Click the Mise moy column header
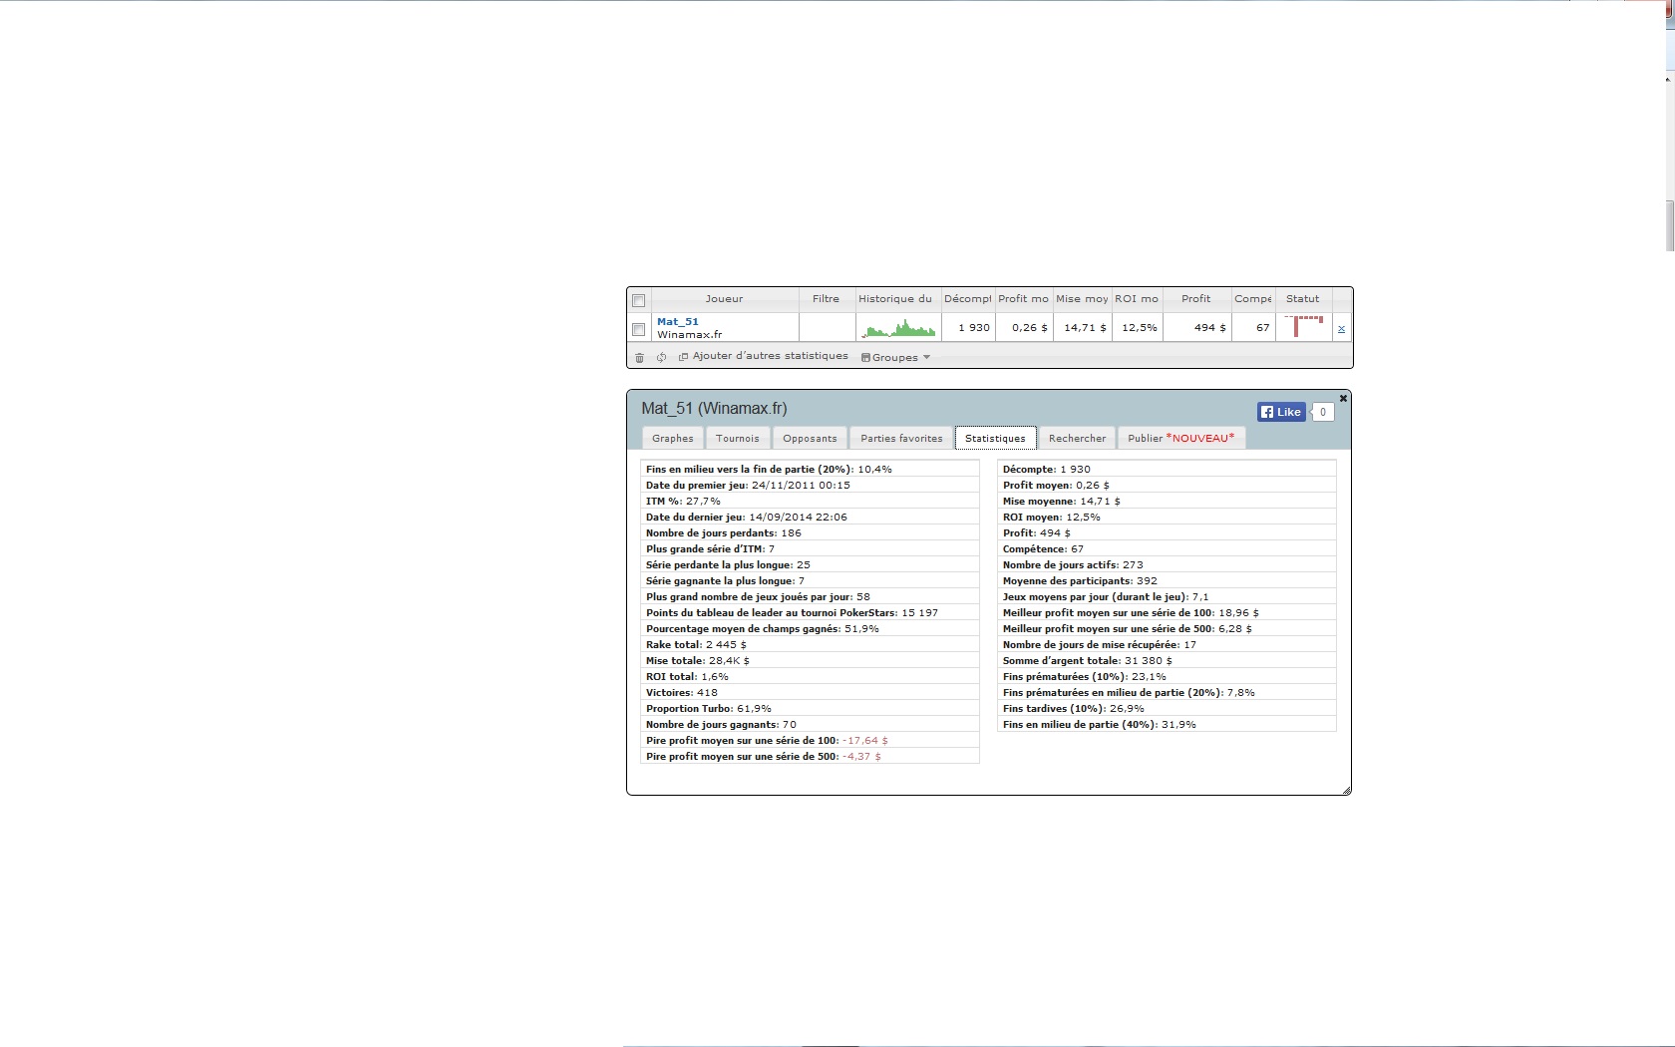This screenshot has width=1675, height=1047. click(x=1082, y=298)
